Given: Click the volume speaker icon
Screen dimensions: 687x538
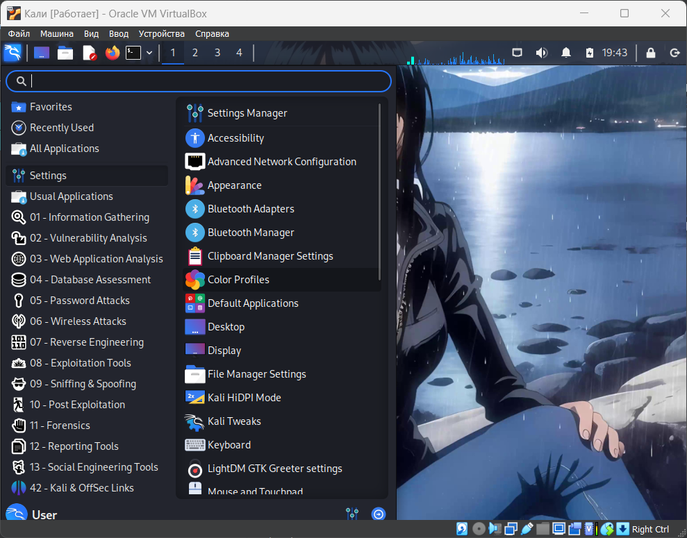Looking at the screenshot, I should 542,53.
